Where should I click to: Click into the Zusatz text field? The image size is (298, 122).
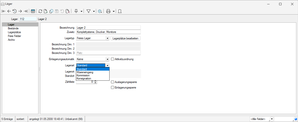pos(108,32)
